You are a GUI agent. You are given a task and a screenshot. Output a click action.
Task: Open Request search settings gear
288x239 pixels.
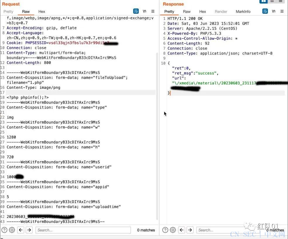(x=12, y=230)
